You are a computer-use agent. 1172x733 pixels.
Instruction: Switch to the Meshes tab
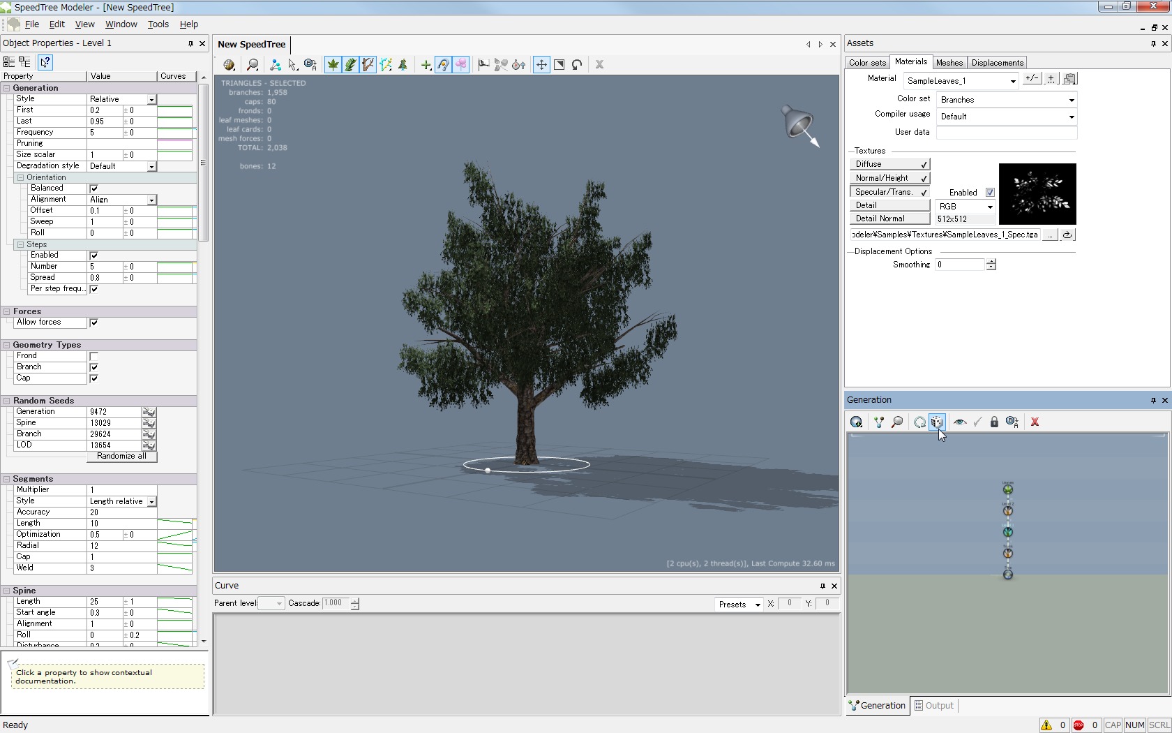tap(949, 62)
